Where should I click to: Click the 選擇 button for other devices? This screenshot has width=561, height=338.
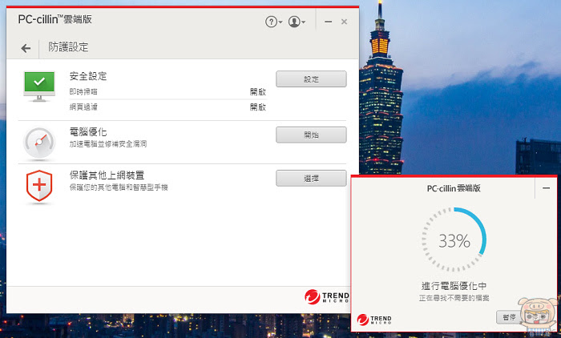(x=311, y=178)
